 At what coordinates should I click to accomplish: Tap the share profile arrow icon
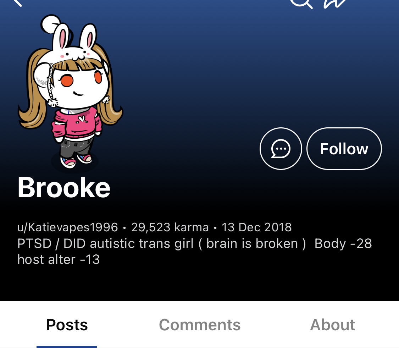tap(334, 3)
